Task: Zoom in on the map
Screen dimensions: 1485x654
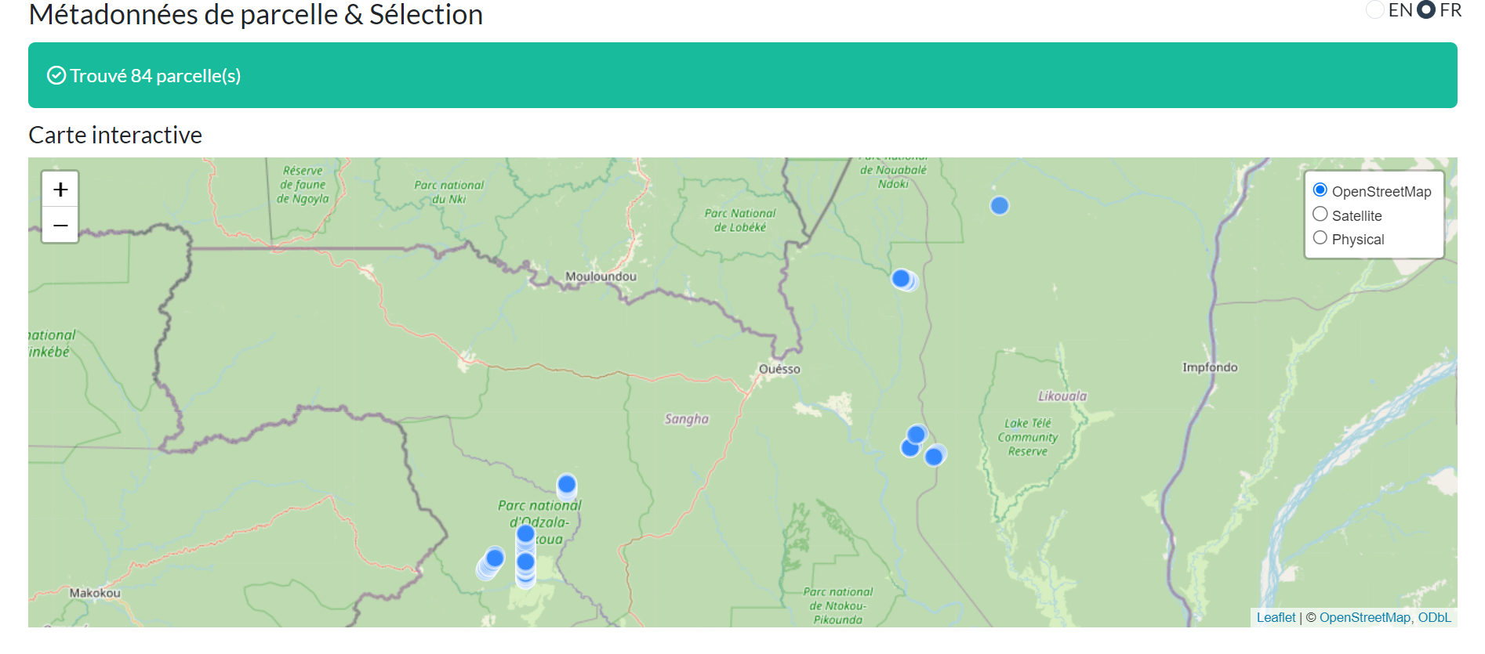Action: [x=60, y=190]
